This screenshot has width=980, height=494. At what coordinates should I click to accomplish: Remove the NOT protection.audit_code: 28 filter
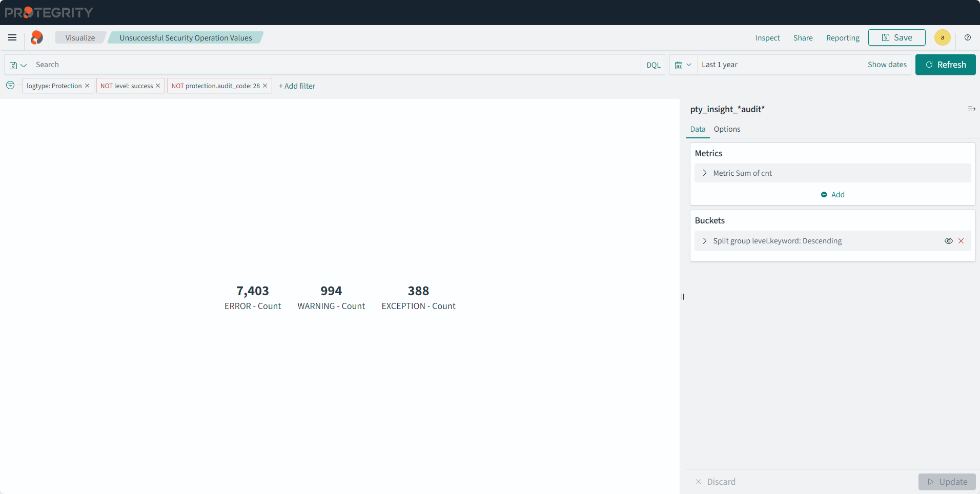(265, 86)
